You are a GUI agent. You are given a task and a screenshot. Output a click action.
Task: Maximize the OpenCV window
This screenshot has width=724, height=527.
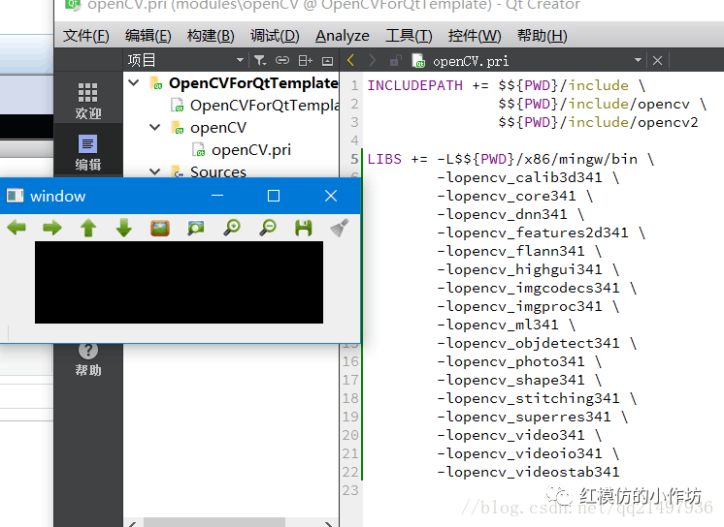click(x=274, y=196)
